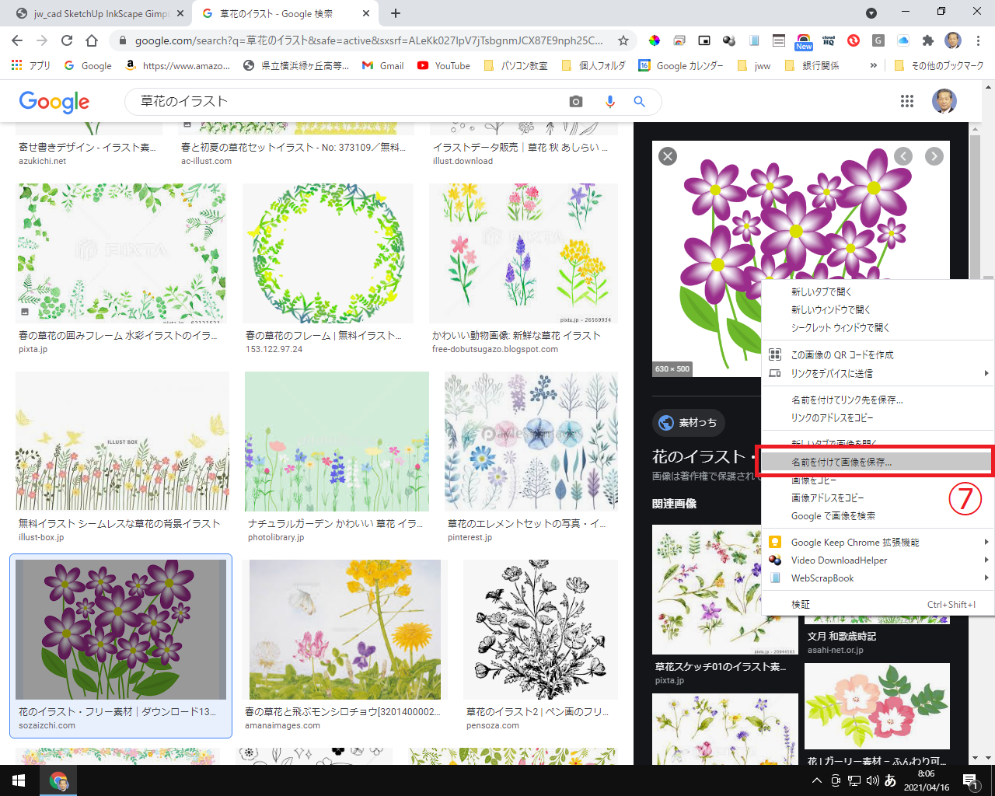Image resolution: width=995 pixels, height=796 pixels.
Task: Open Google account profile picture
Action: point(944,101)
